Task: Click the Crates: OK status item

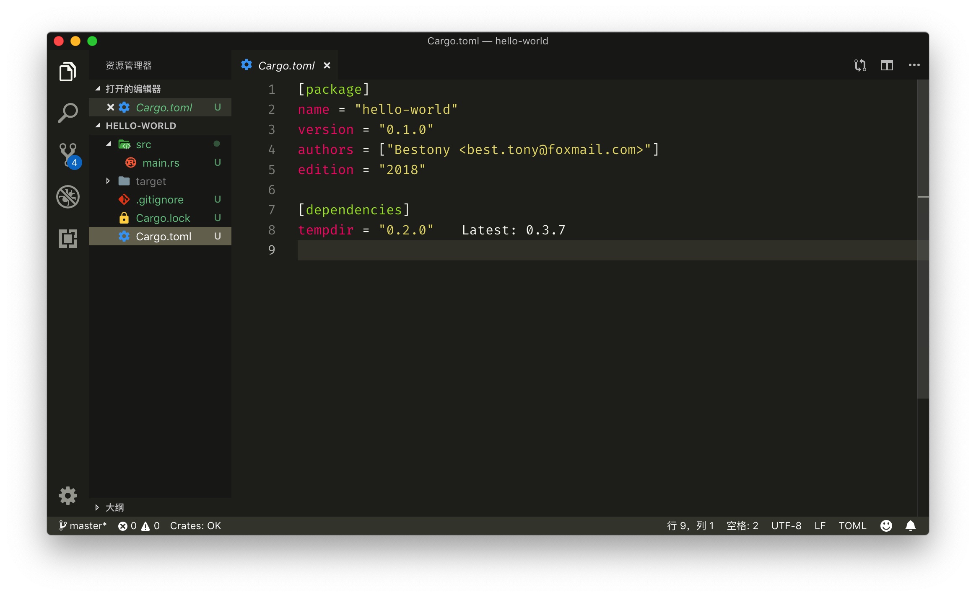Action: pos(195,526)
